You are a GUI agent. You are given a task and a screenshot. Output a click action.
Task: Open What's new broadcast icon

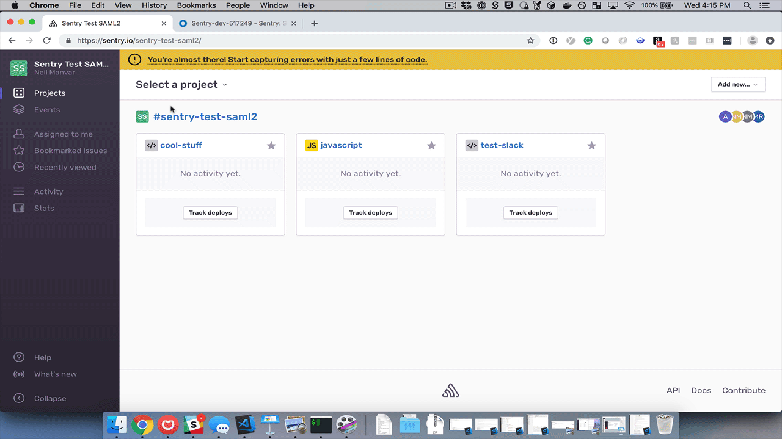point(19,374)
